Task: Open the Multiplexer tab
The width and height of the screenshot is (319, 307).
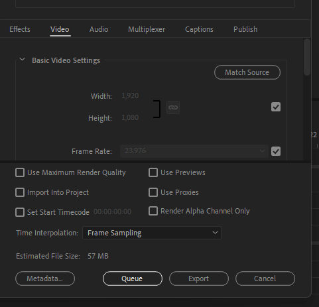Action: click(x=147, y=29)
